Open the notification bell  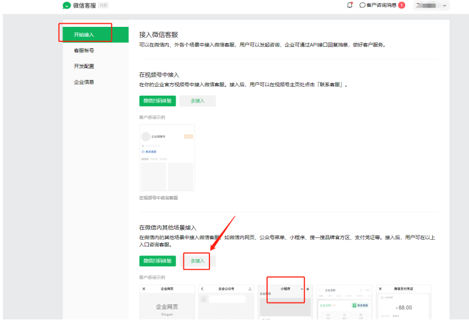[350, 5]
